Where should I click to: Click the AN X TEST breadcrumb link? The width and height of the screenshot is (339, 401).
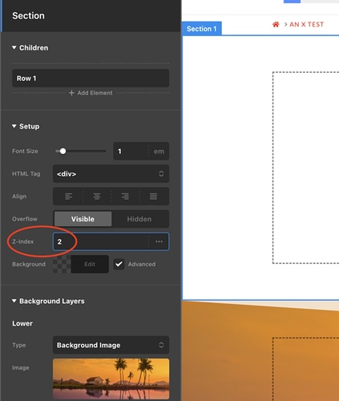307,25
